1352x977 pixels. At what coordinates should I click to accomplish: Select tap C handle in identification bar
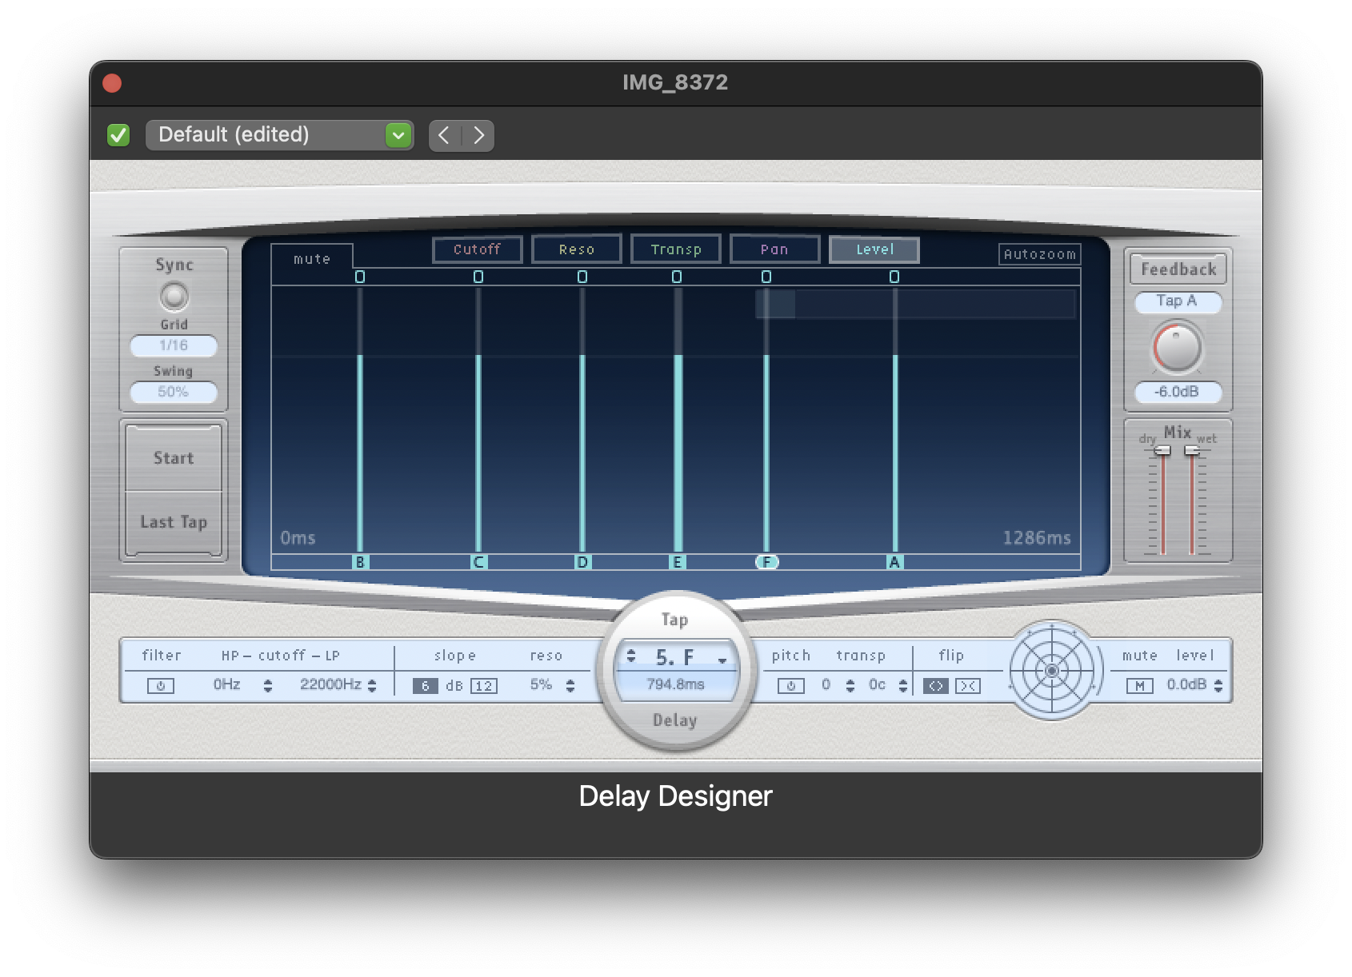[x=478, y=562]
